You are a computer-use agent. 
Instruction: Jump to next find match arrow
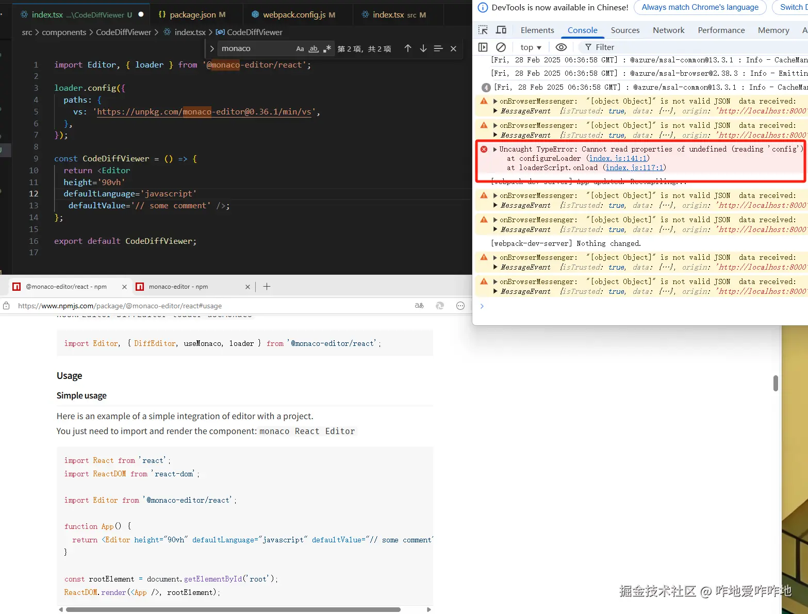(423, 48)
